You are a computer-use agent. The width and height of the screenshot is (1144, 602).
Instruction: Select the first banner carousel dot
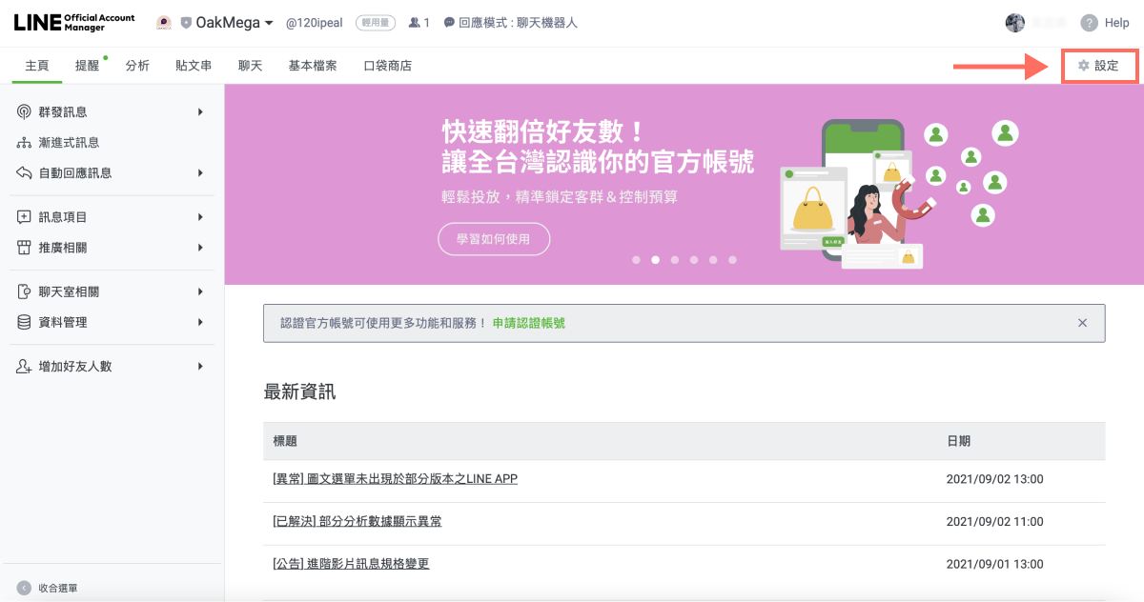tap(636, 259)
